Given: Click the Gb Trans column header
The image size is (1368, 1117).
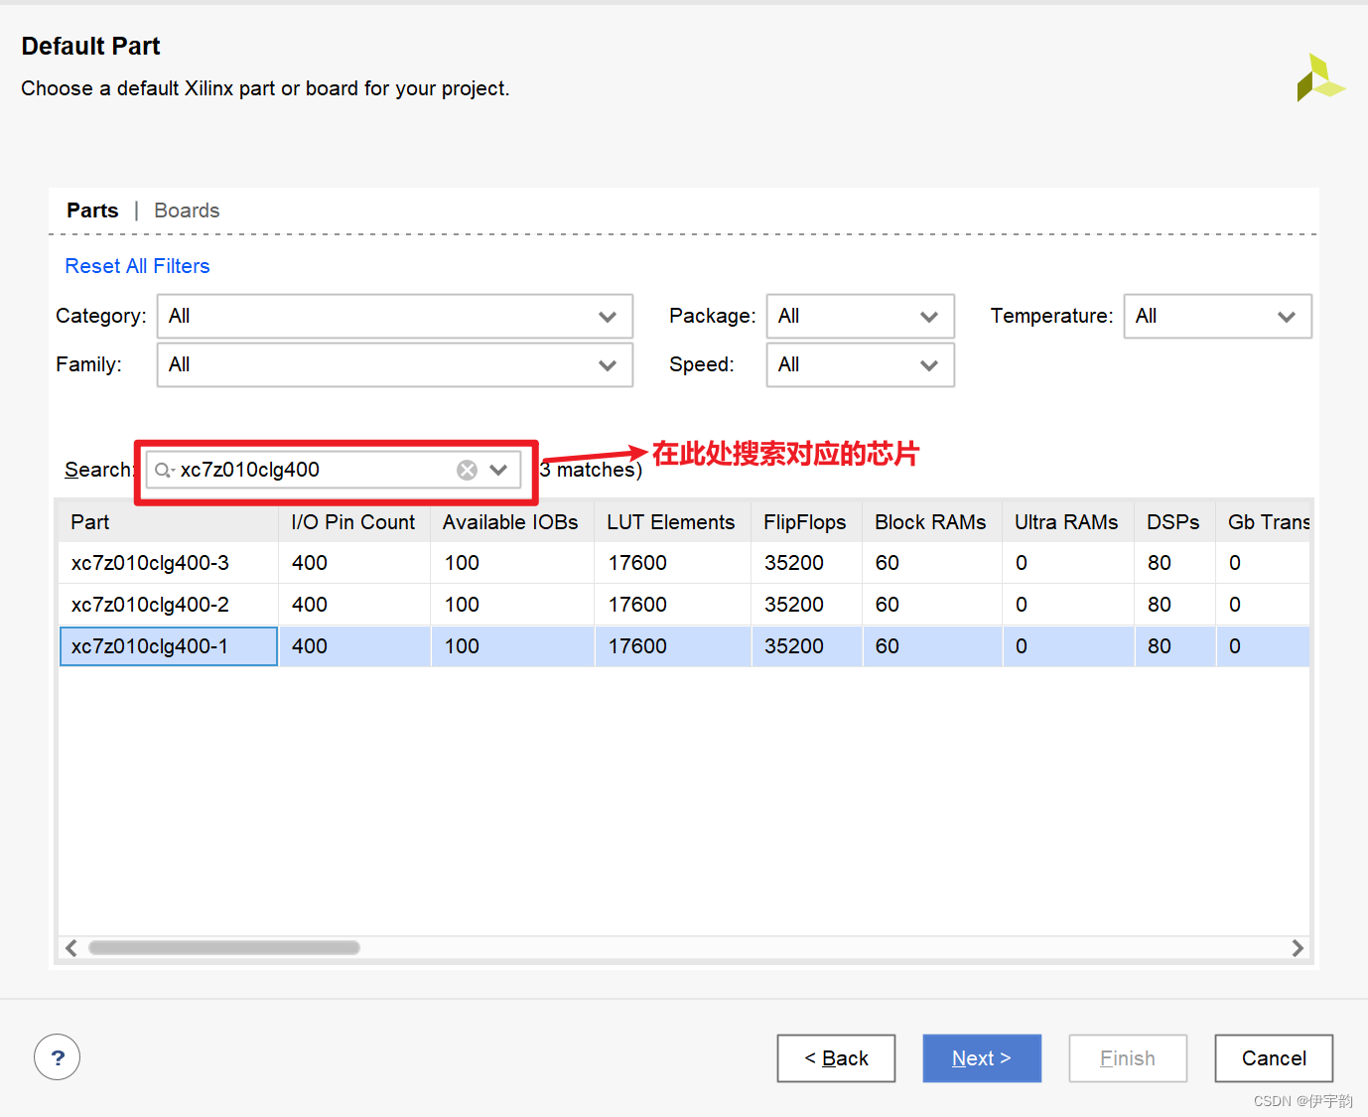Looking at the screenshot, I should [x=1263, y=522].
